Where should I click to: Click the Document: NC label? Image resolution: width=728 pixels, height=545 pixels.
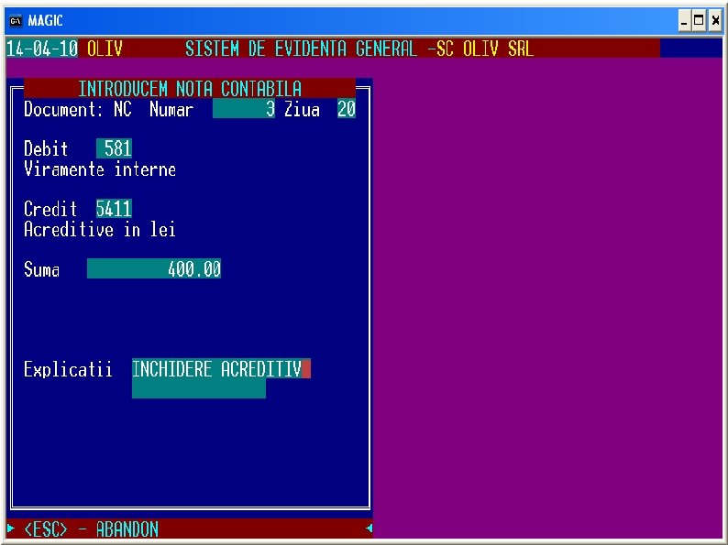click(78, 110)
